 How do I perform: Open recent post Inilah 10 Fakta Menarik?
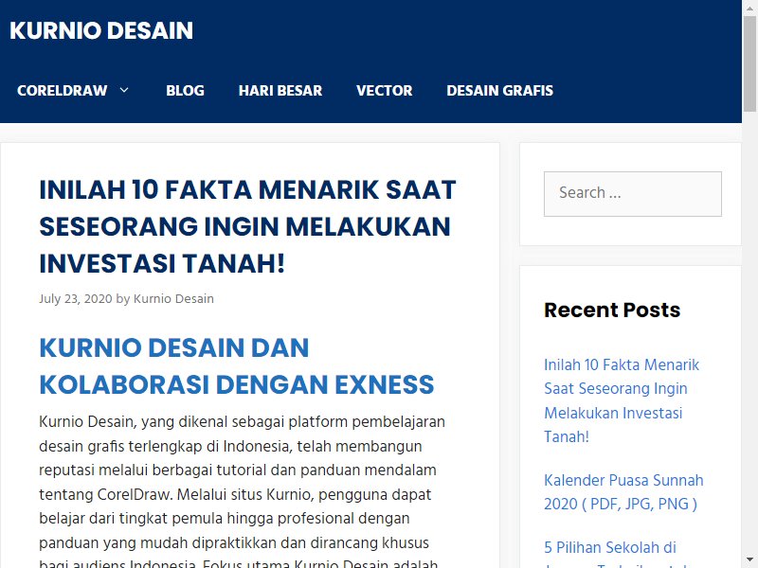tap(622, 400)
